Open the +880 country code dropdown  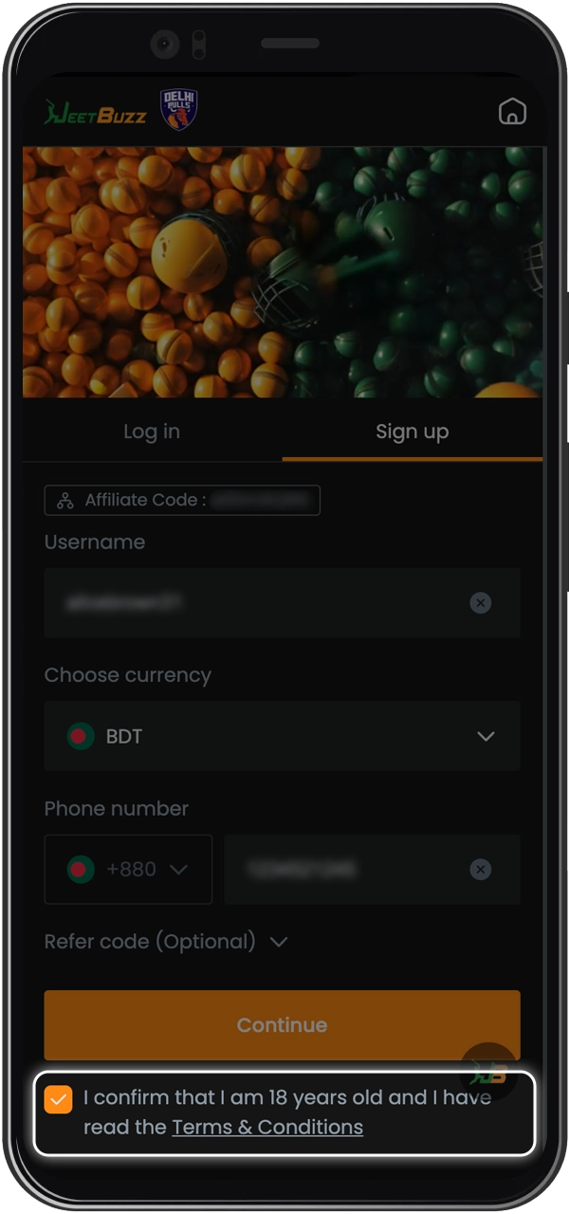pos(128,870)
